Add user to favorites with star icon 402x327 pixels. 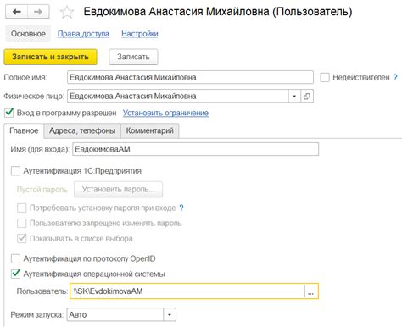tap(67, 12)
